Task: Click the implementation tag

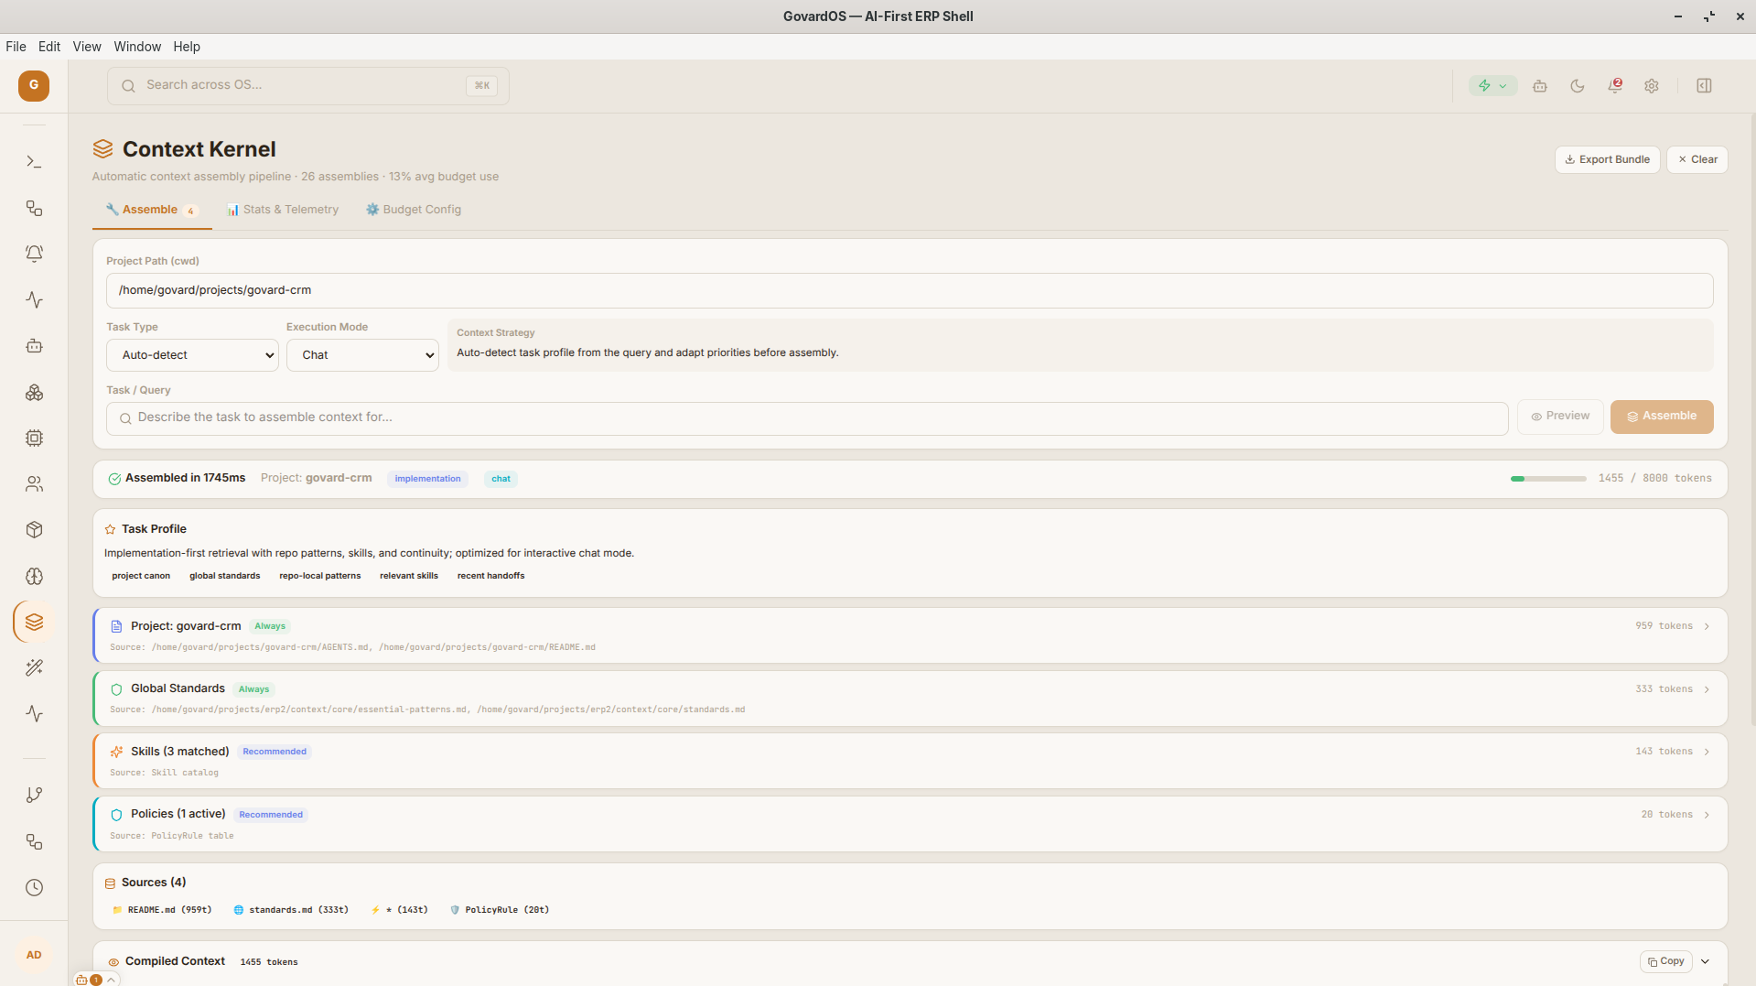Action: pos(427,479)
